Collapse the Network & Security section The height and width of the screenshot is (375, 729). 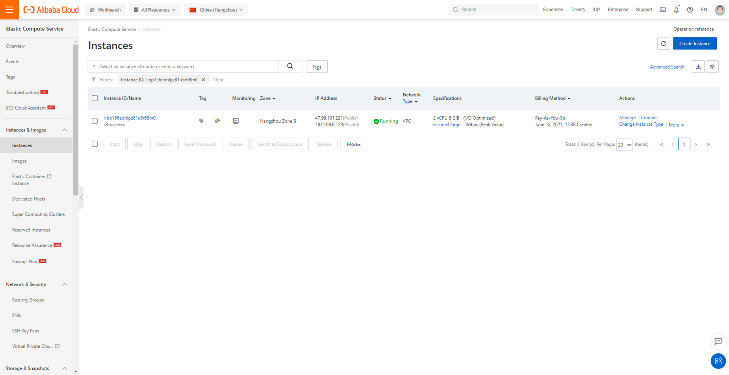pyautogui.click(x=65, y=284)
